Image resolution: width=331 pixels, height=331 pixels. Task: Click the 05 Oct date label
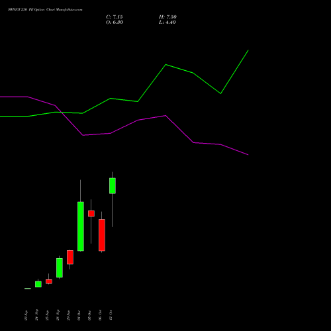click(89, 315)
